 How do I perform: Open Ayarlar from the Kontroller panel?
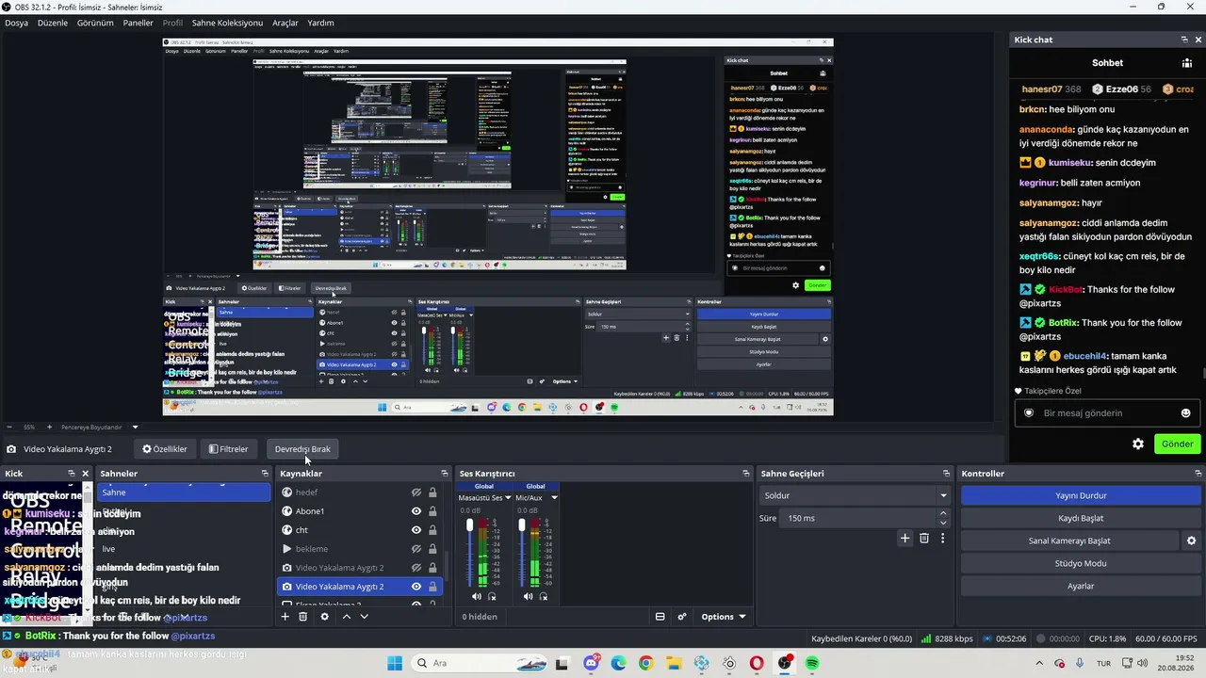[1081, 586]
